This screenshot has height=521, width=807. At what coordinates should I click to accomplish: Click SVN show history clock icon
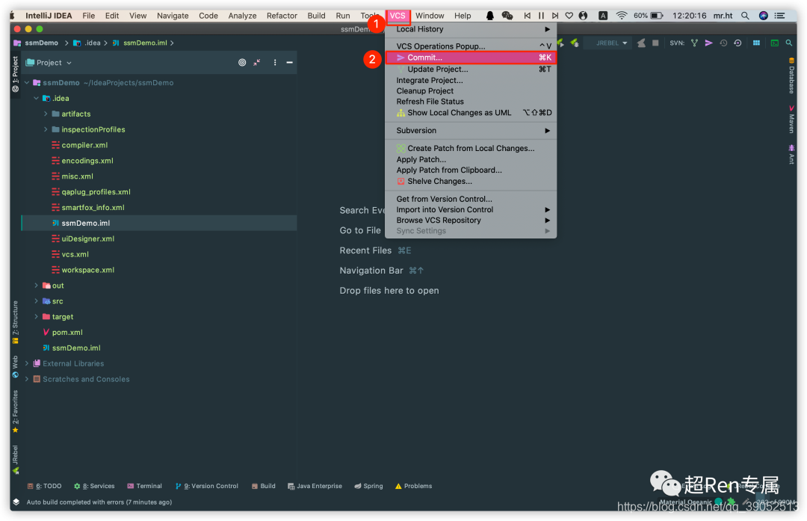pyautogui.click(x=723, y=43)
